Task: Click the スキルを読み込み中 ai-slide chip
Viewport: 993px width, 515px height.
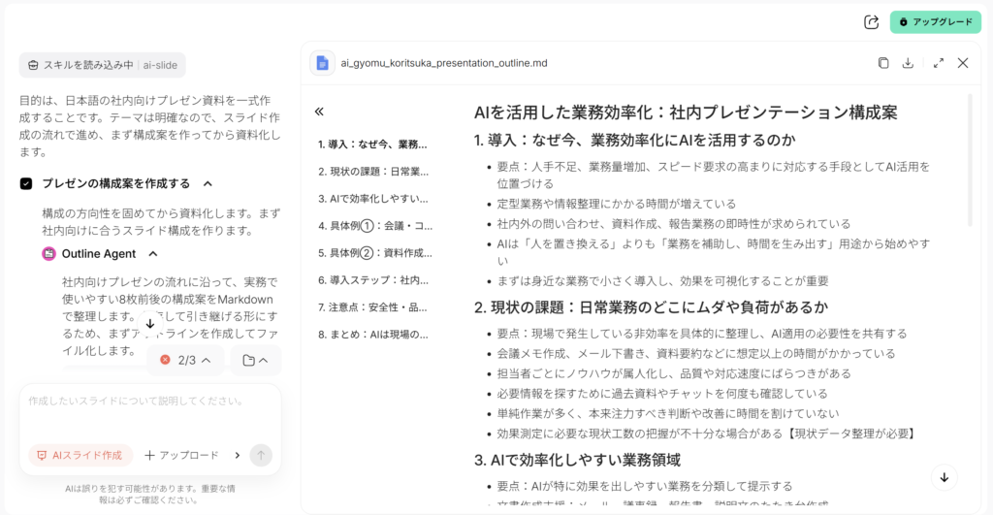Action: tap(103, 65)
